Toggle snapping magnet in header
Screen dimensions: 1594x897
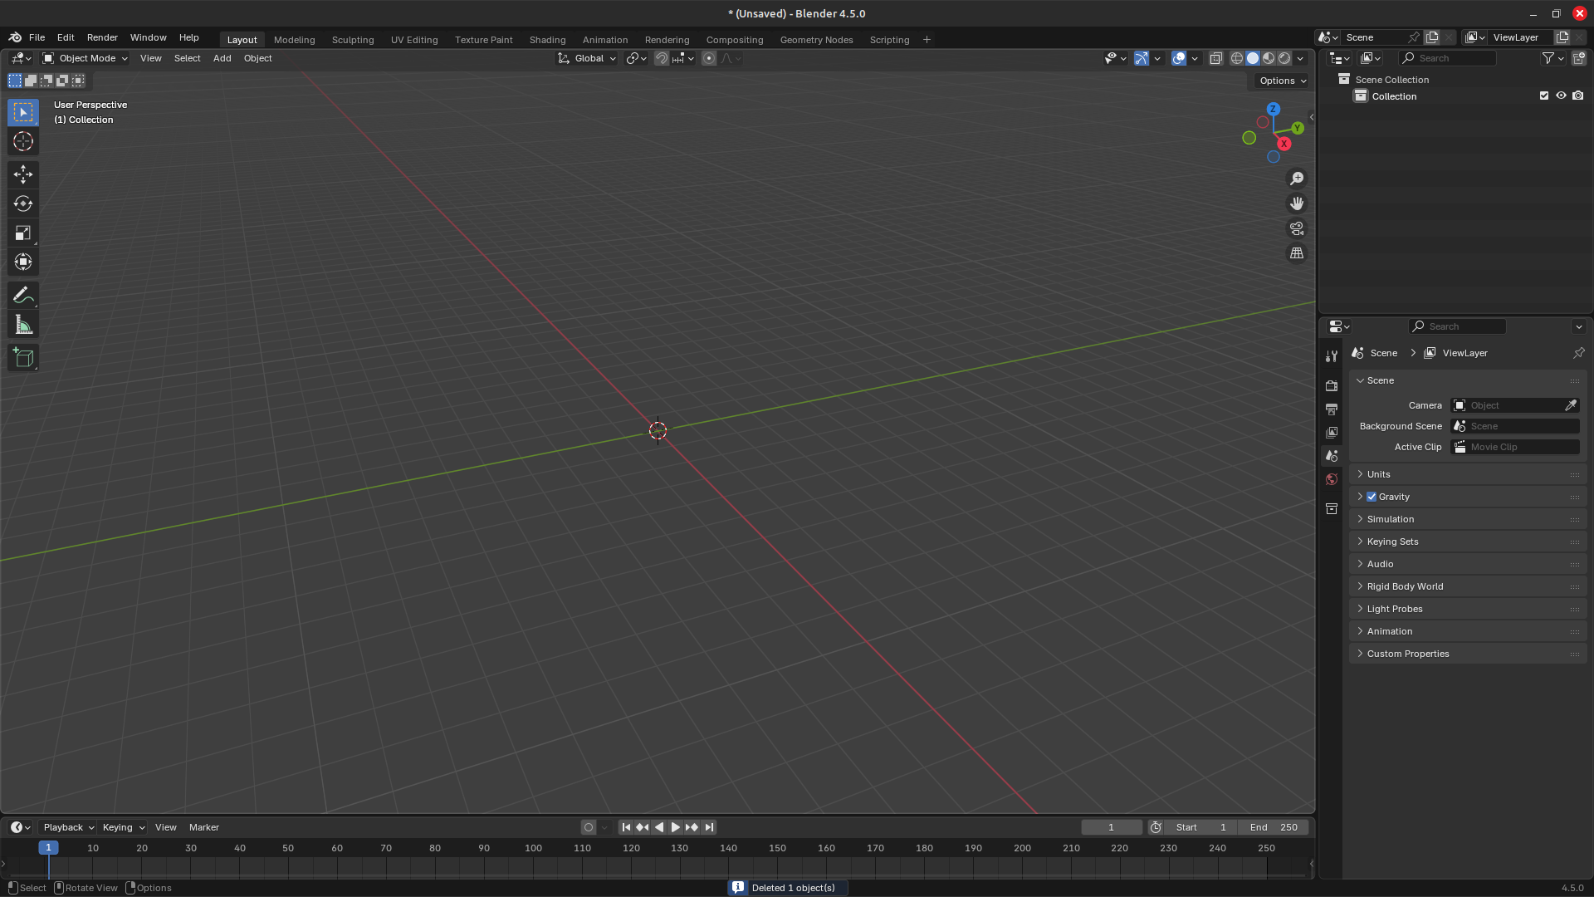(x=662, y=58)
